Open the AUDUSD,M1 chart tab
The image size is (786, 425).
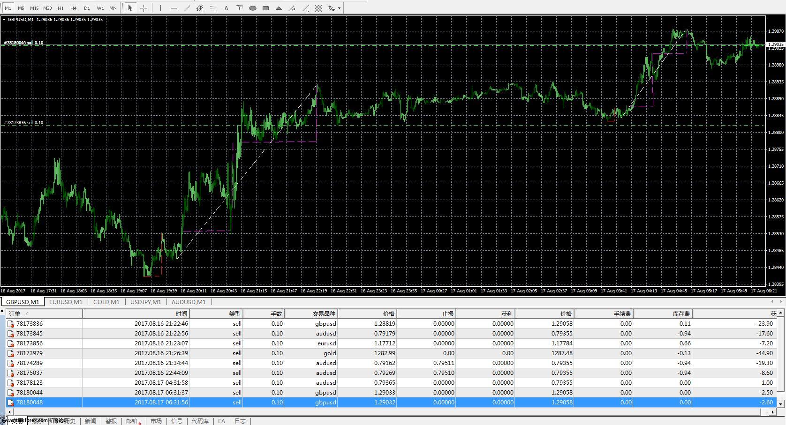coord(189,302)
